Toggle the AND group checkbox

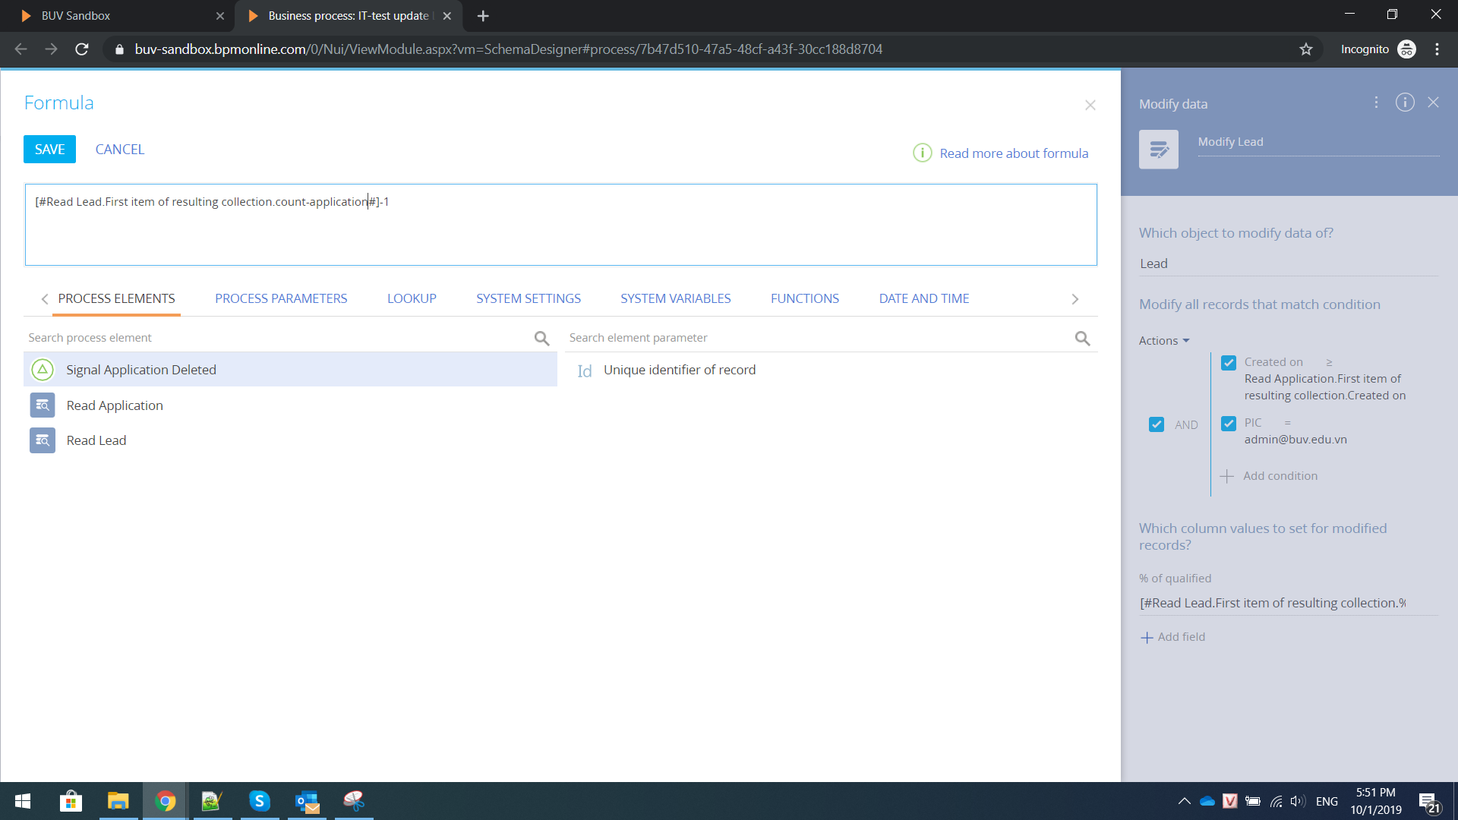(1156, 424)
